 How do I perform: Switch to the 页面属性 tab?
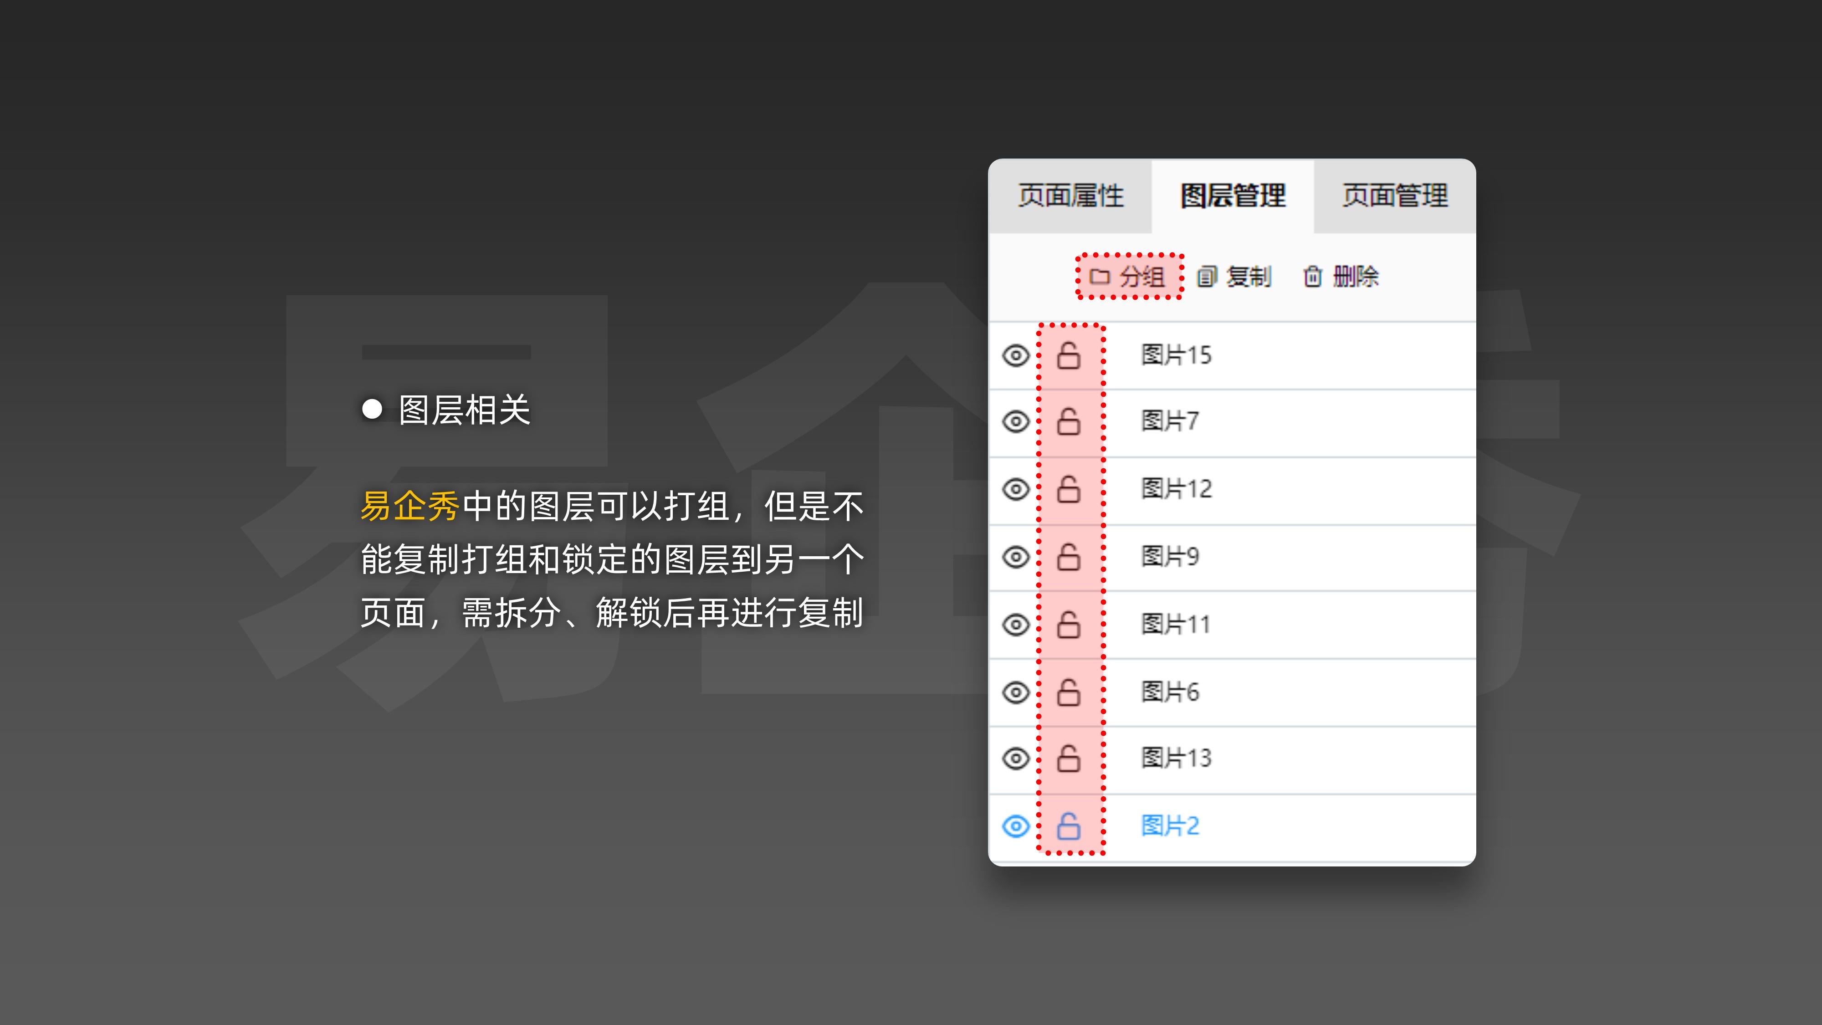pyautogui.click(x=1070, y=196)
